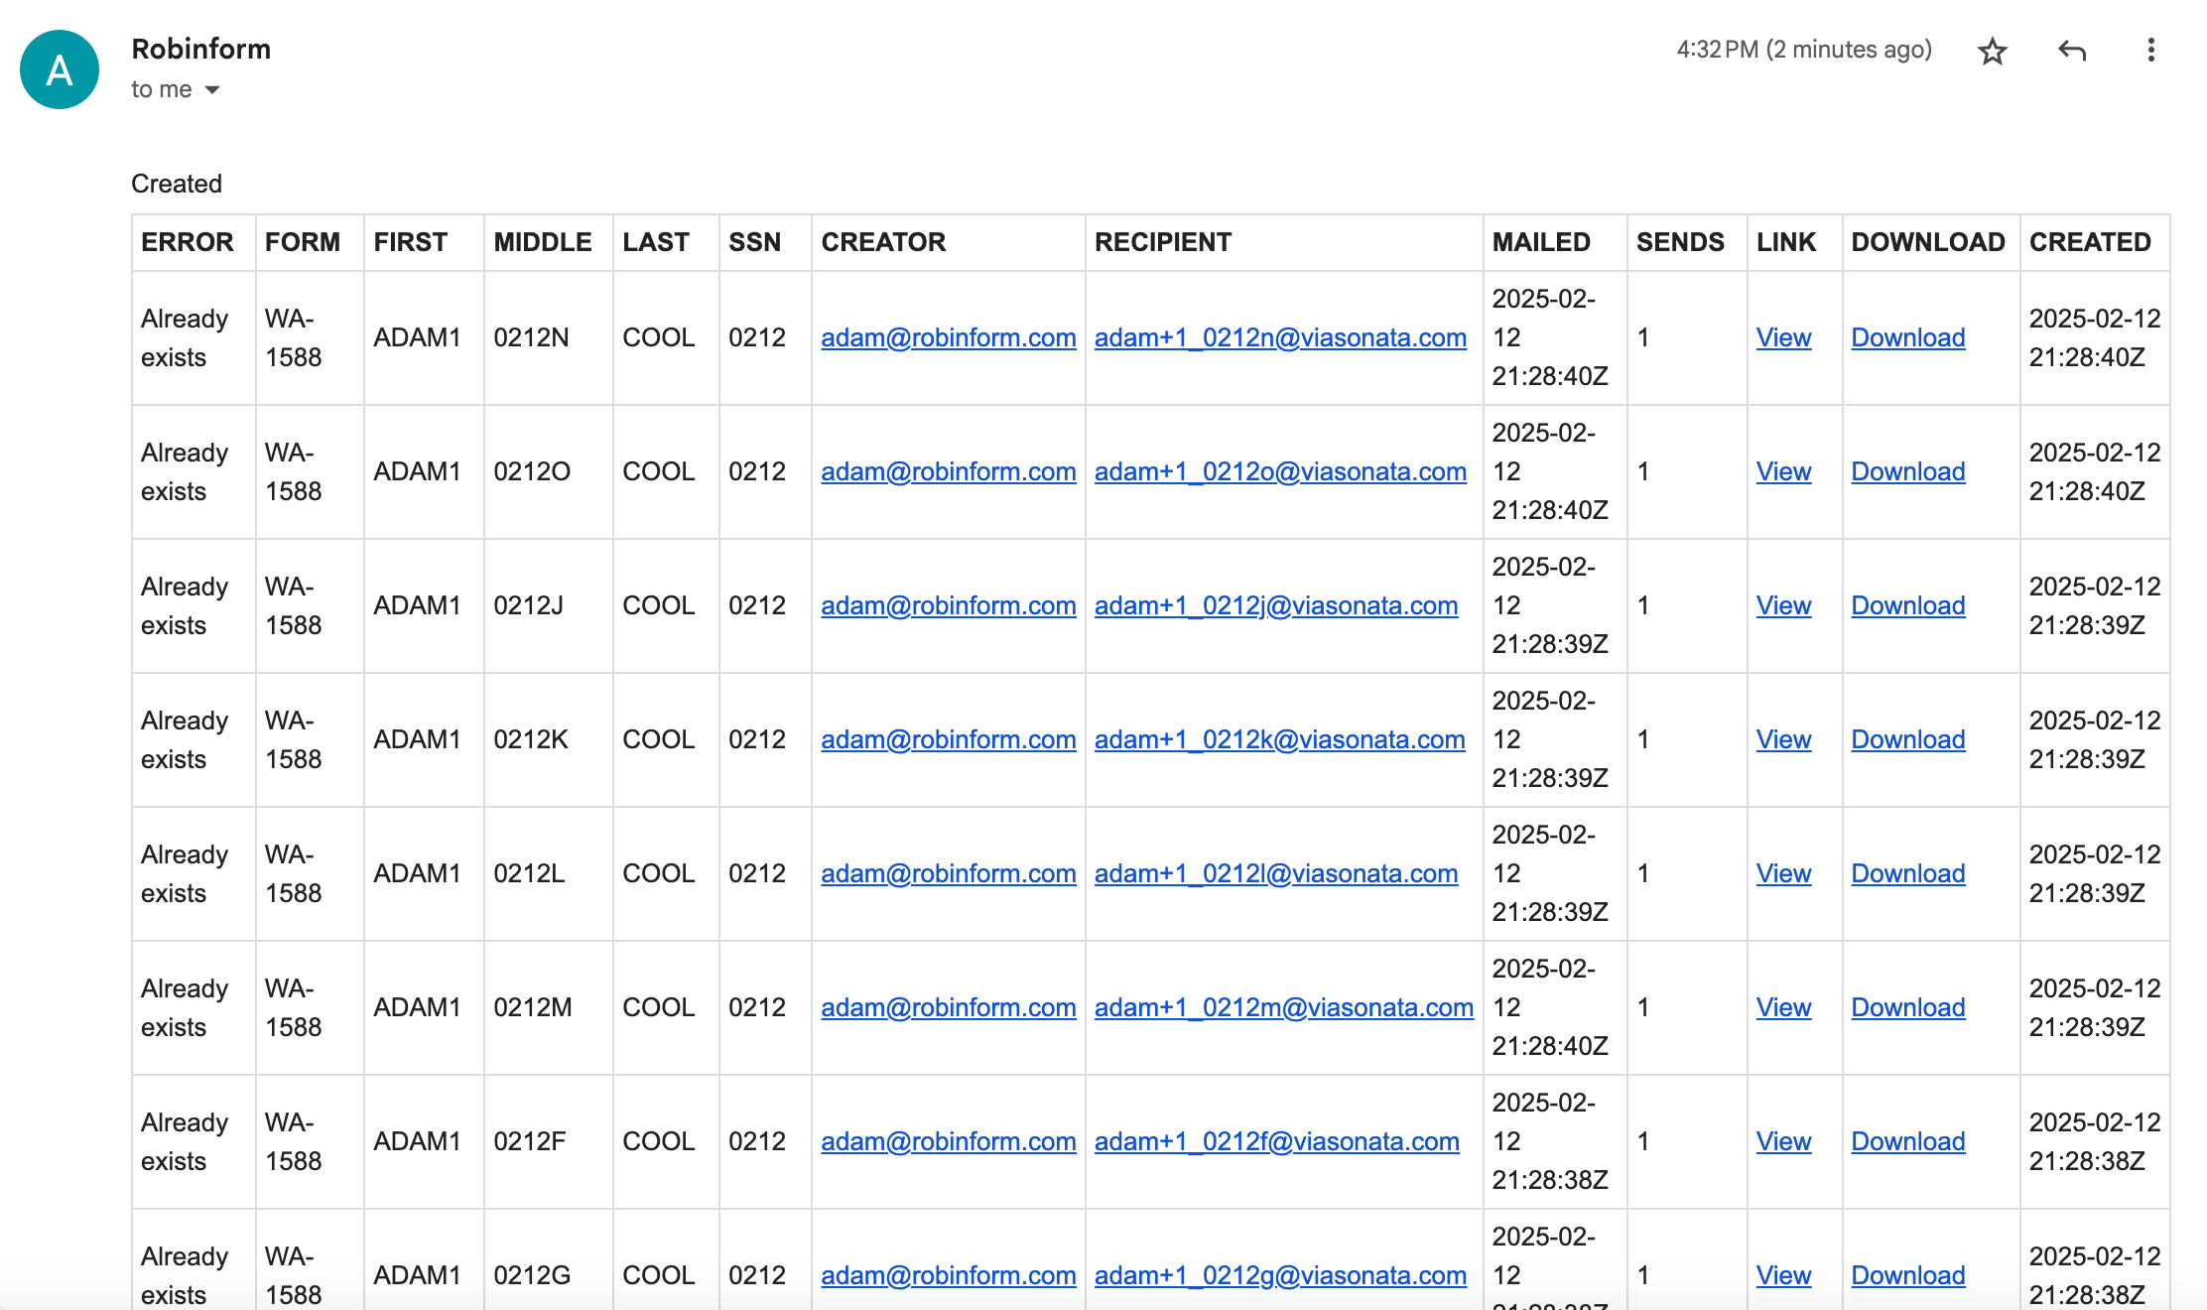The image size is (2207, 1310).
Task: Click recipient adam+1_0212n@viasonata.com
Action: (x=1280, y=337)
